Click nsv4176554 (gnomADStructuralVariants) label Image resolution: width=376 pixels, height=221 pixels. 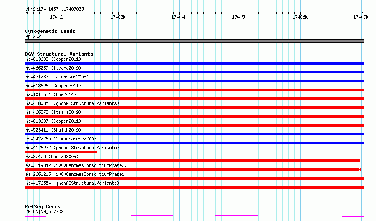(72, 183)
